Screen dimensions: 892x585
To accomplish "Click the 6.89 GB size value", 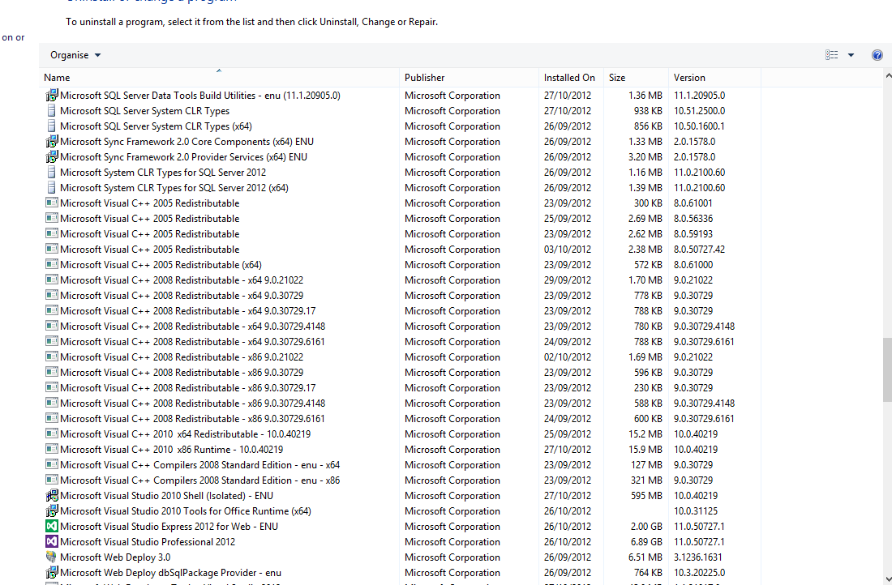I will (x=645, y=542).
